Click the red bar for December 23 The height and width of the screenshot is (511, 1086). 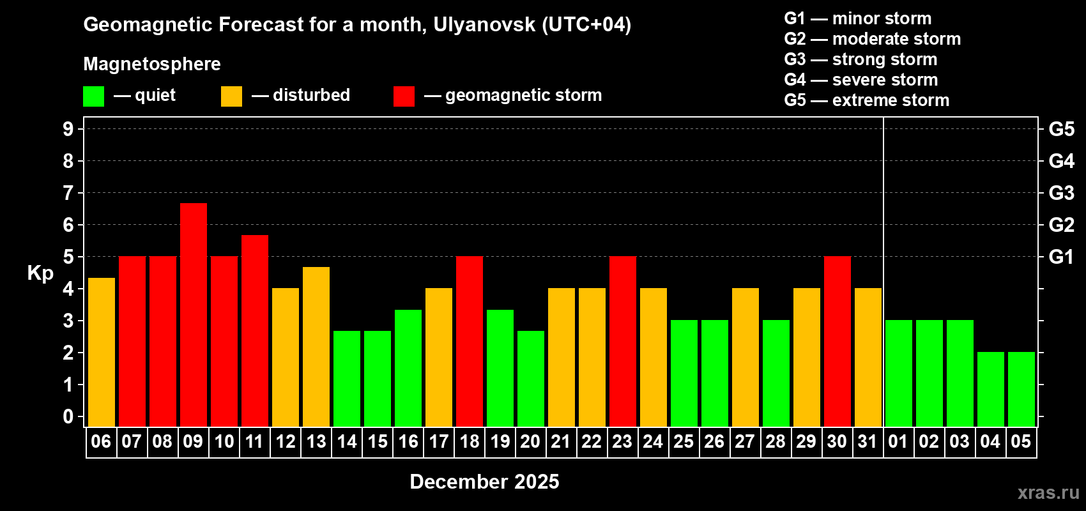pyautogui.click(x=623, y=342)
